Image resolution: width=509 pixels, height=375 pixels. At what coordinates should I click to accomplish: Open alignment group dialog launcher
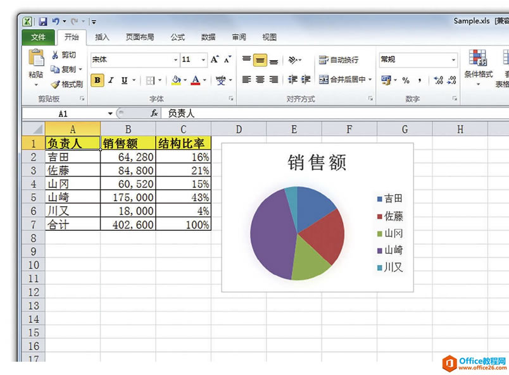pos(370,98)
